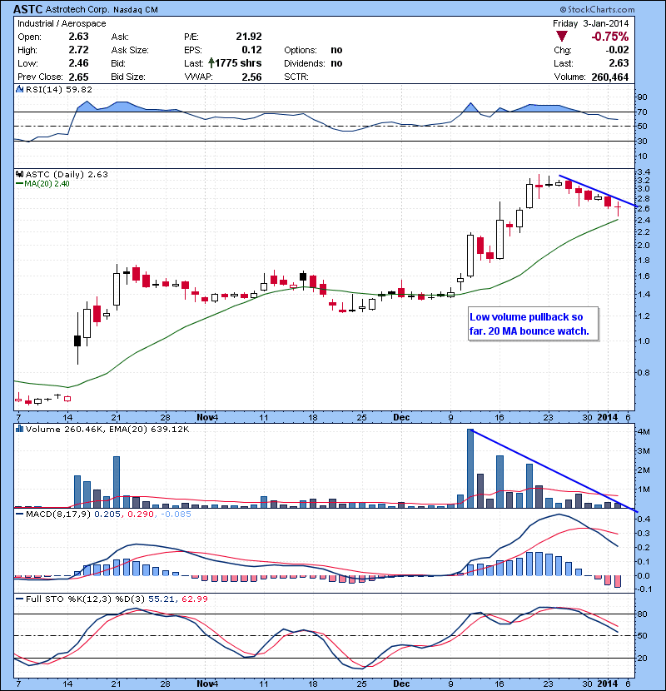Screen dimensions: 666x691
Task: Click the Bid Size: label
Action: [128, 77]
